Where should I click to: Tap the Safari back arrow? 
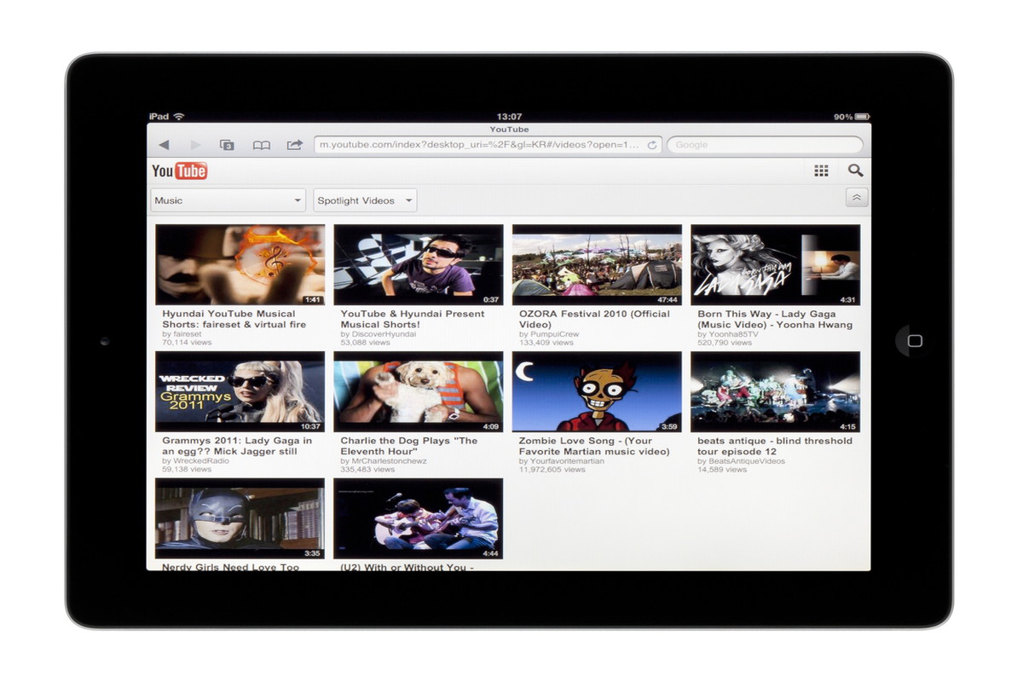[164, 145]
